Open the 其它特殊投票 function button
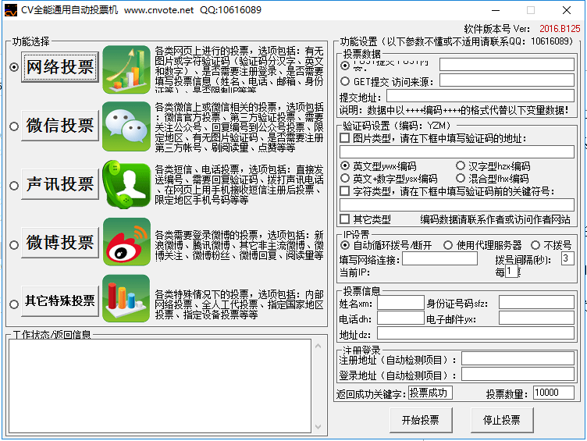This screenshot has width=587, height=441. click(60, 301)
